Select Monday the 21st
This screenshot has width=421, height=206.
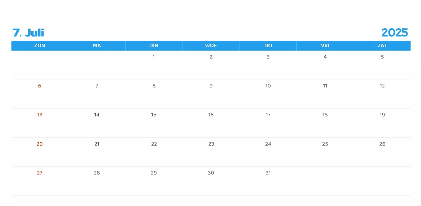[x=97, y=144]
